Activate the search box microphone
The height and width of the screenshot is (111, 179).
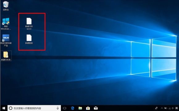pyautogui.click(x=58, y=108)
